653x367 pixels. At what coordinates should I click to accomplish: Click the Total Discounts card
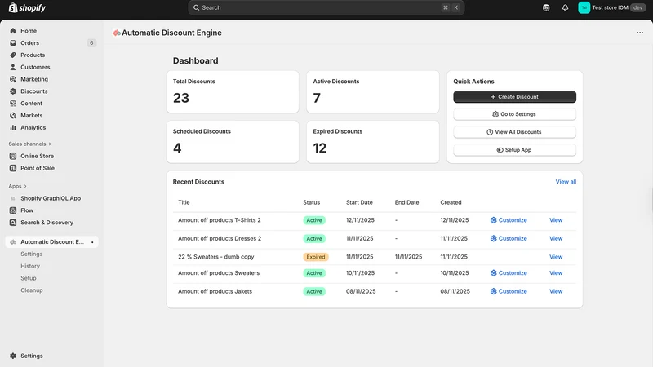tap(233, 91)
